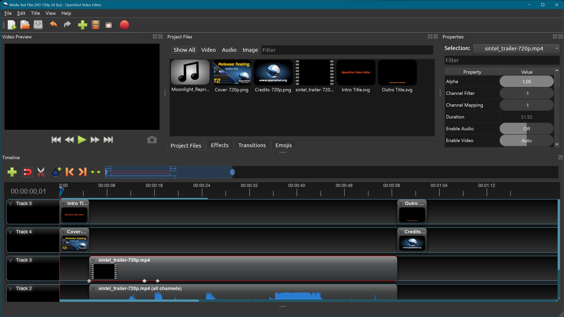Toggle the Enable Video Auto value

526,141
